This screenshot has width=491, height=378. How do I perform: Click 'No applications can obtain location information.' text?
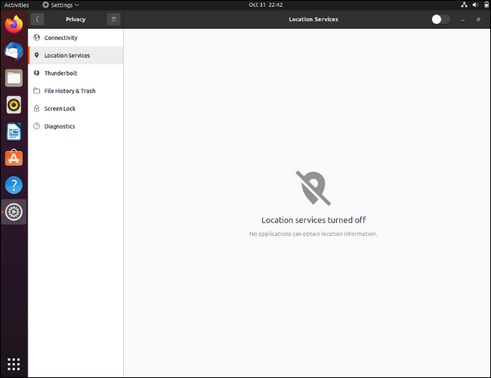click(x=313, y=234)
